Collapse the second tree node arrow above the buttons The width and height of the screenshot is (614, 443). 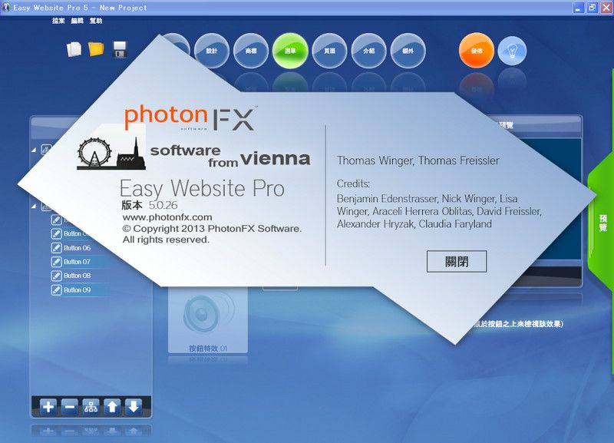[34, 206]
